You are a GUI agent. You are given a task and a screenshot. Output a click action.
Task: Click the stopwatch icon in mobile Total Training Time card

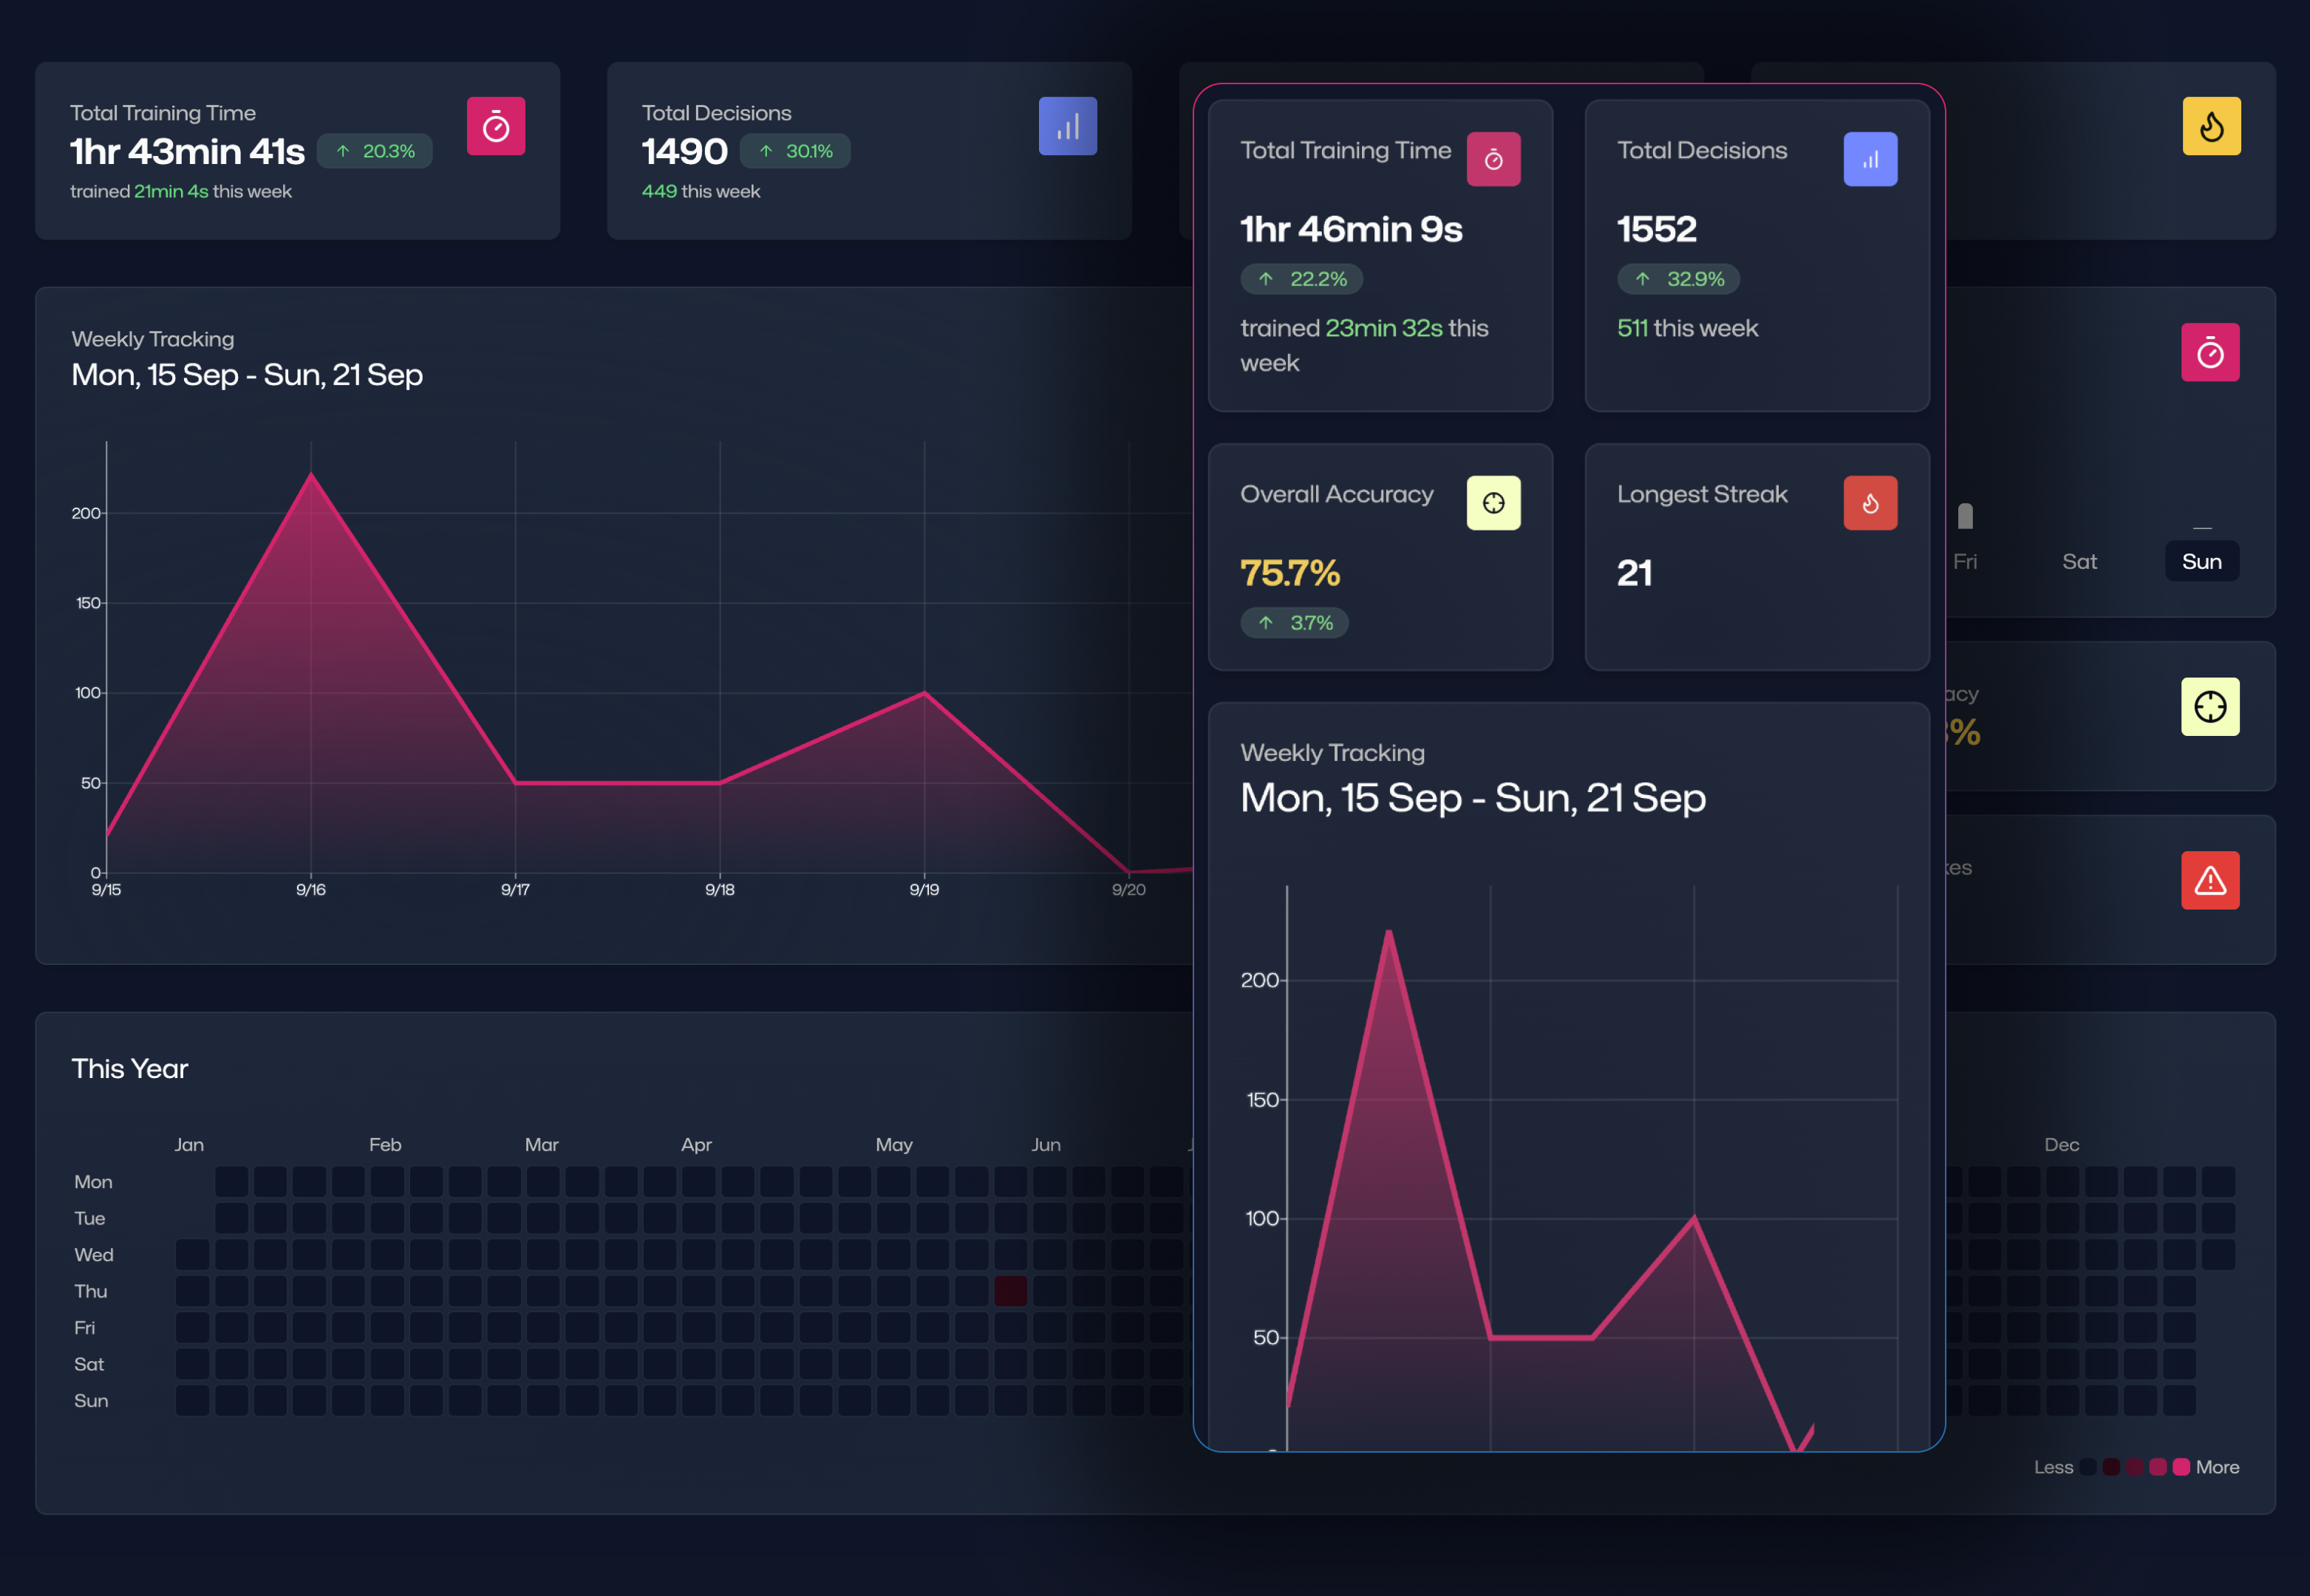1493,159
